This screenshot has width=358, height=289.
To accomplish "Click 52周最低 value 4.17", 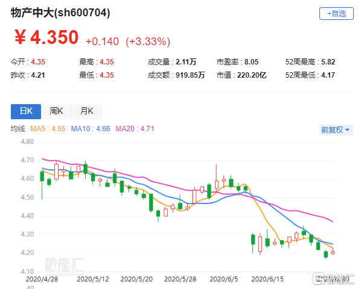I will pos(328,75).
